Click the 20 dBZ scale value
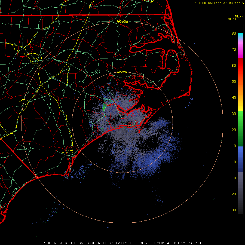The image size is (245, 245). click(234, 130)
